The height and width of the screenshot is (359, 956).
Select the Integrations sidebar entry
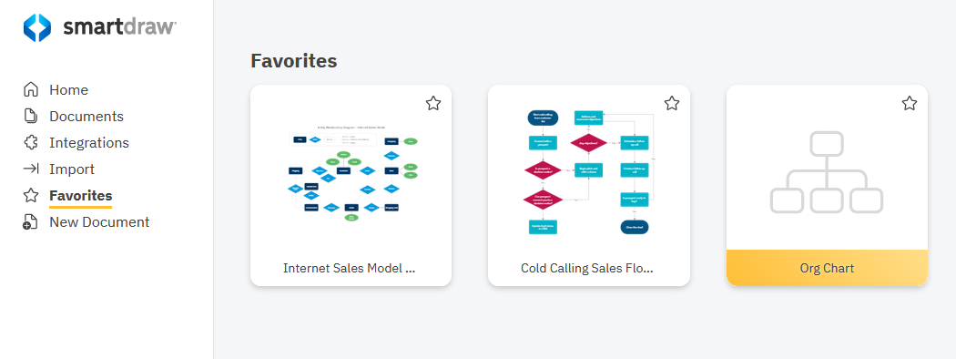[89, 142]
